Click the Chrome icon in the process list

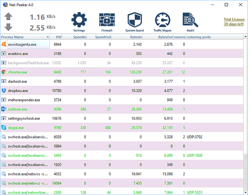4,72
